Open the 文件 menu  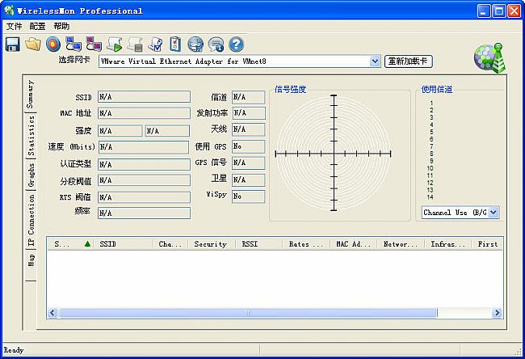point(14,26)
